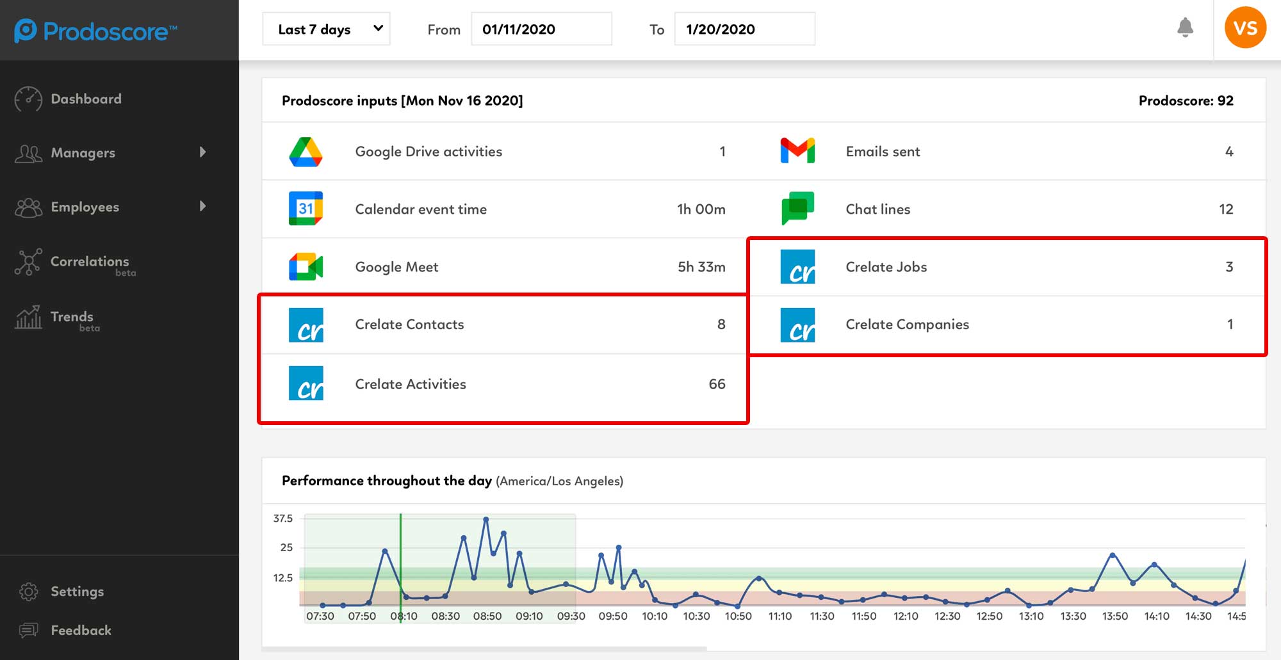Open the Last 7 days dropdown
This screenshot has height=660, width=1281.
click(326, 29)
